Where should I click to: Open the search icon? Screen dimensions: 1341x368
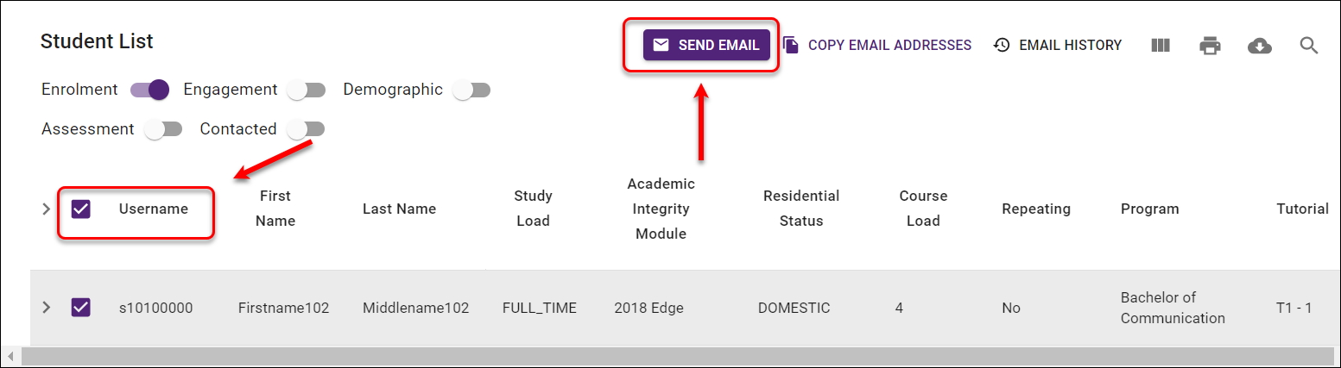(x=1309, y=46)
